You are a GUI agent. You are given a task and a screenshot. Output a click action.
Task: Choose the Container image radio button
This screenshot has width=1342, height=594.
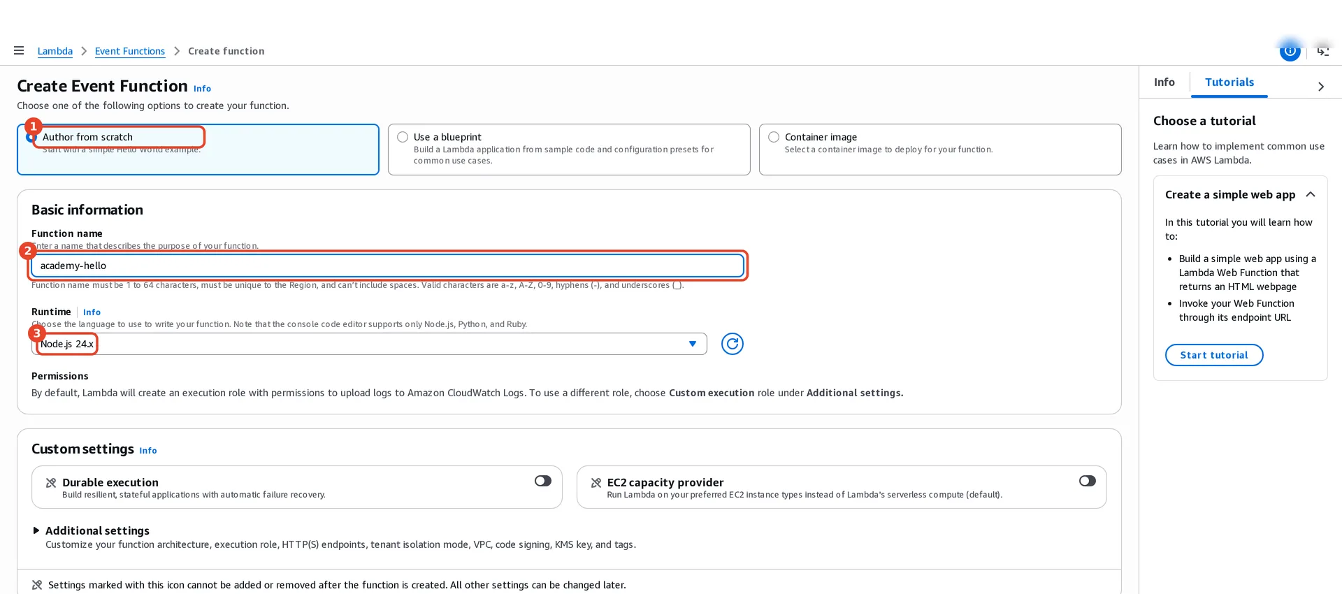(774, 137)
